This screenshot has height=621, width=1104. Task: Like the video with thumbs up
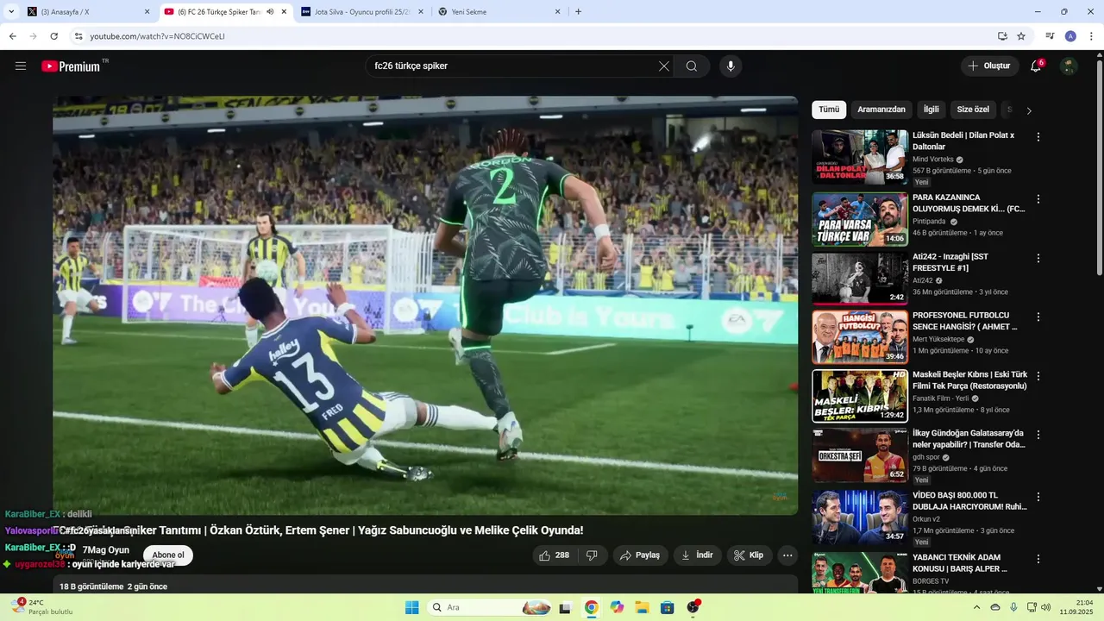coord(555,555)
